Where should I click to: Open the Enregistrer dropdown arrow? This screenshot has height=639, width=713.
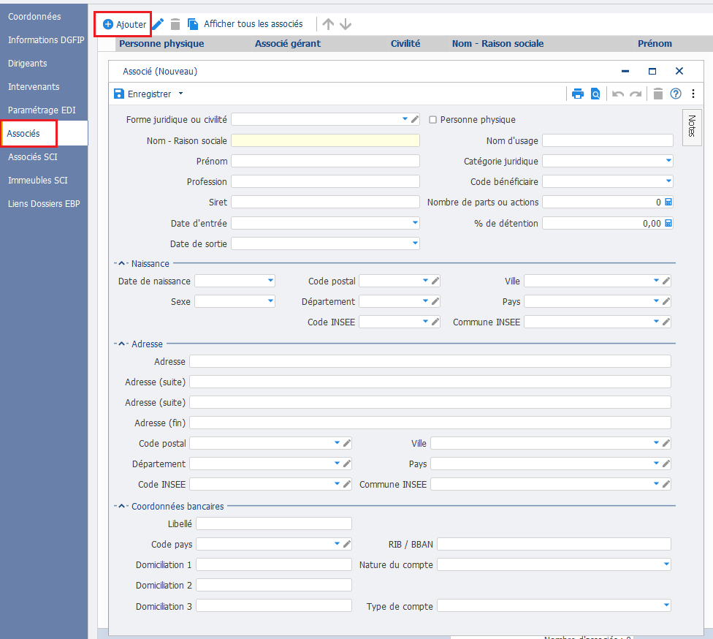[x=180, y=94]
